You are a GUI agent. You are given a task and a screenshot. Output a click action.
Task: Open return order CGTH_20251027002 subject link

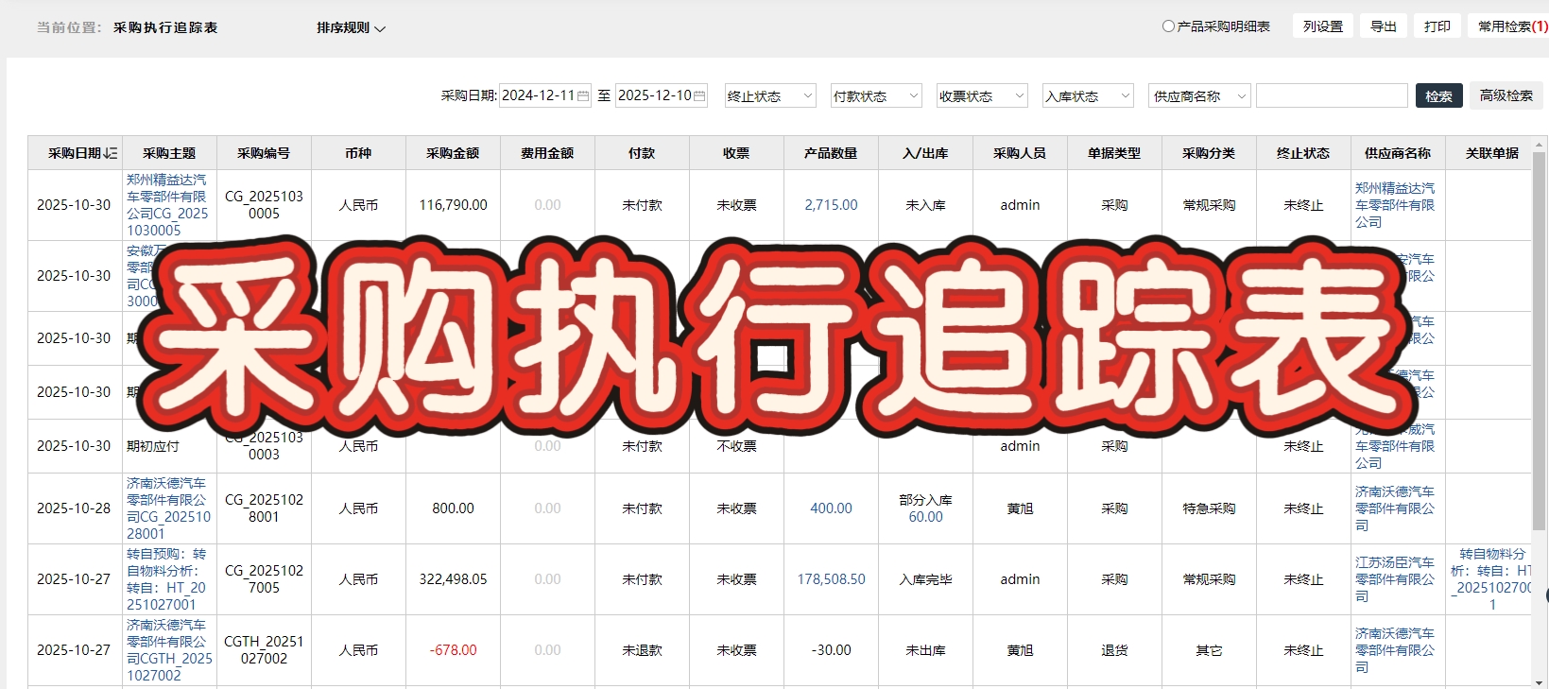coord(169,650)
